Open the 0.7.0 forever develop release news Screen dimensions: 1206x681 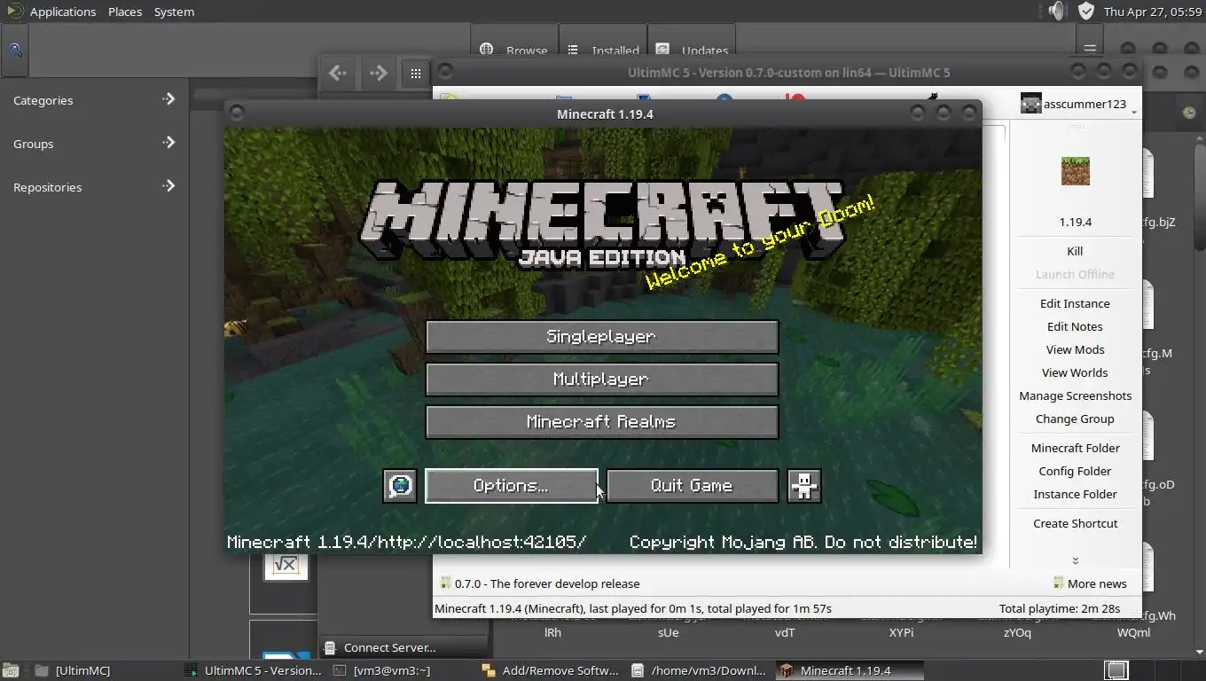(540, 583)
